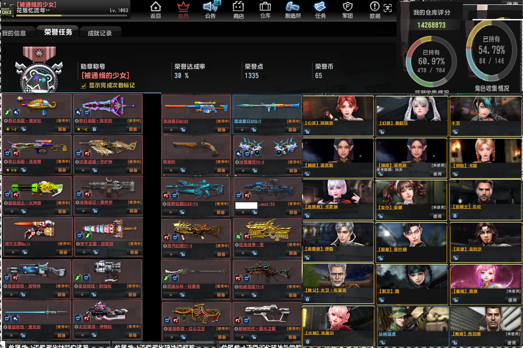This screenshot has width=523, height=348.
Task: Toggle lock icon on 清凉夏日RPG-7
Action: (253, 130)
